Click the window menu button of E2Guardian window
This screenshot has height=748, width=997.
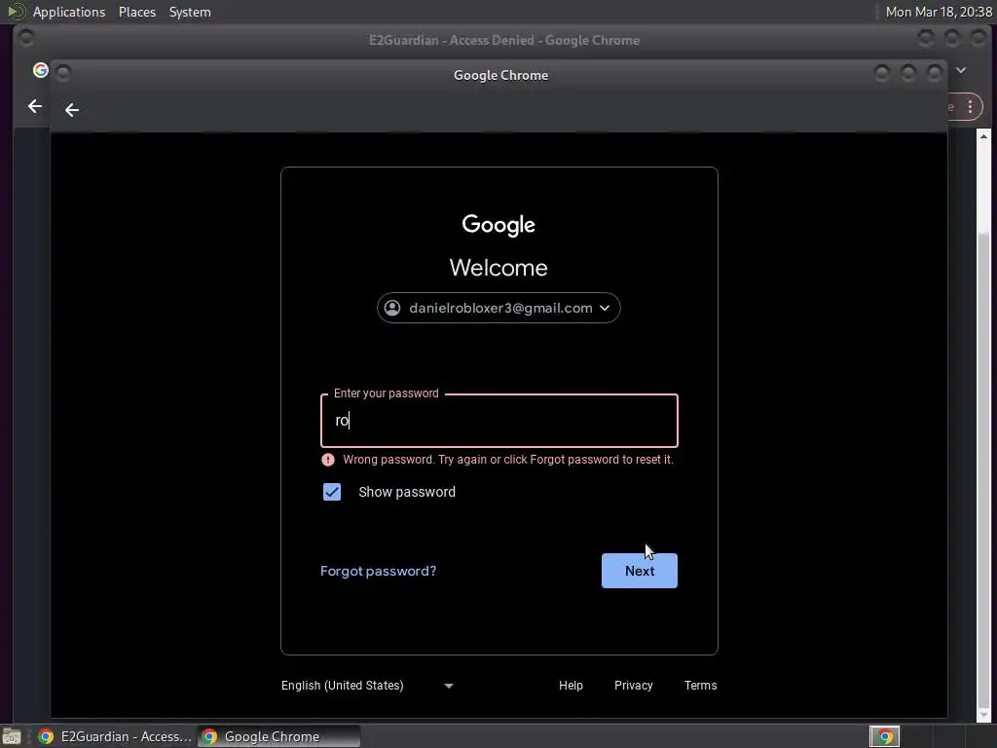click(x=26, y=38)
